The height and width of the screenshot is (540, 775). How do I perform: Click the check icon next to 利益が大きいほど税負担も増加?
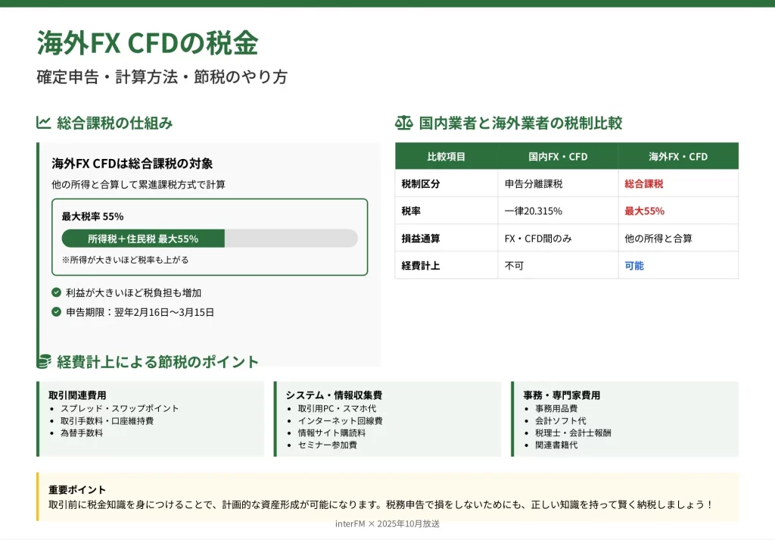[56, 292]
